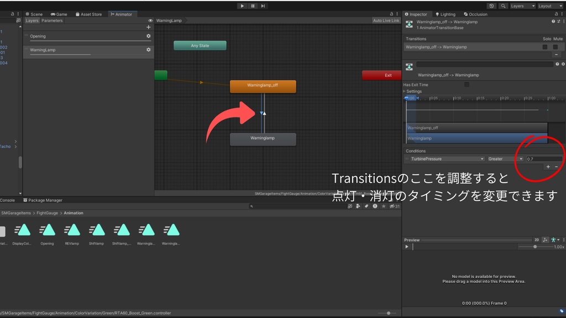Viewport: 566px width, 318px height.
Task: Open the transition header preset icon
Action: (558, 22)
